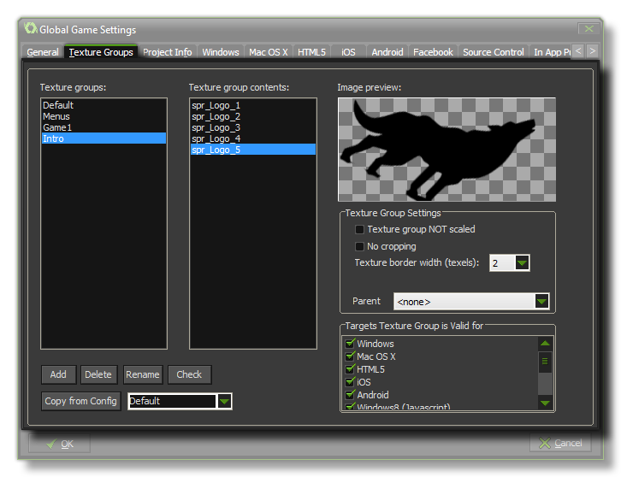Enable Texture group NOT scaled option
621x477 pixels.
(x=359, y=229)
